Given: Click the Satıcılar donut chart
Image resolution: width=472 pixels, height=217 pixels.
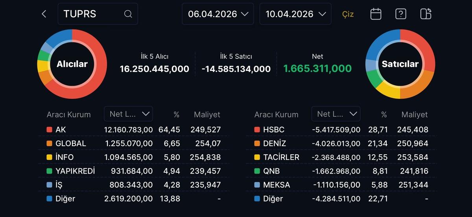Looking at the screenshot, I should point(400,64).
